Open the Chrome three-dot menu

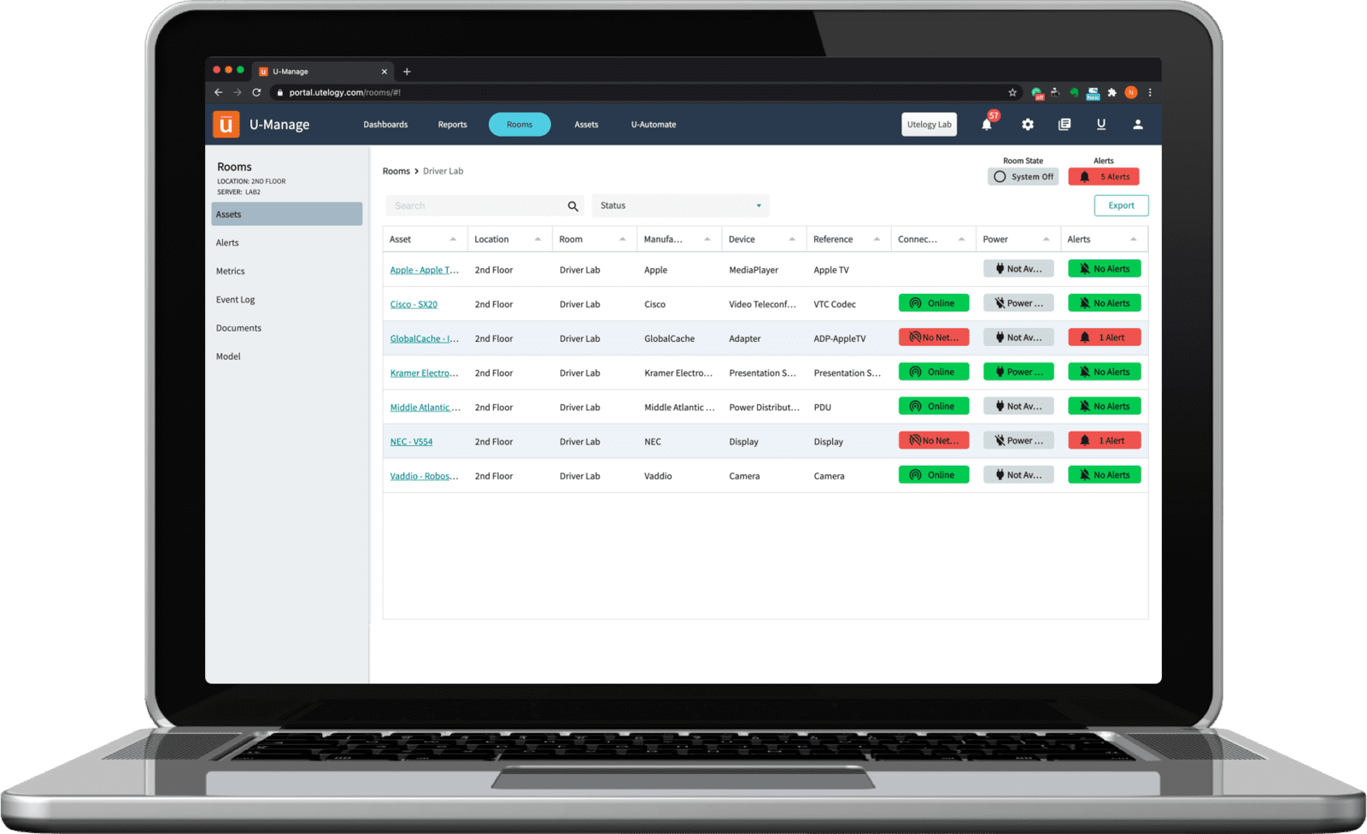pos(1150,92)
